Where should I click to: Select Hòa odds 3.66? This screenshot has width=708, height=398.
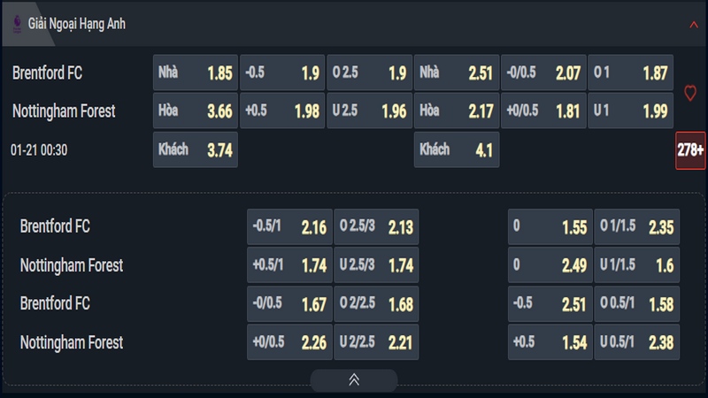tap(196, 111)
